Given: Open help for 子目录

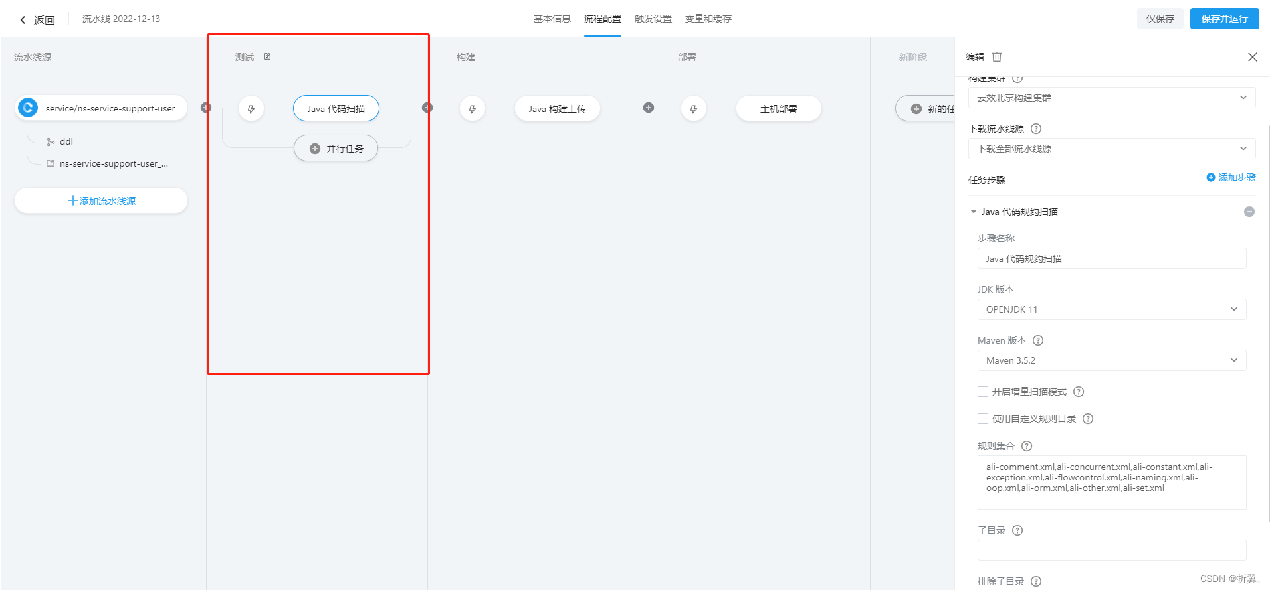Looking at the screenshot, I should click(x=1017, y=530).
